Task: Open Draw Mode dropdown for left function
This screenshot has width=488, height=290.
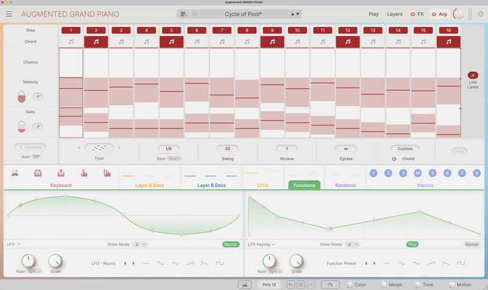Action: pyautogui.click(x=140, y=244)
